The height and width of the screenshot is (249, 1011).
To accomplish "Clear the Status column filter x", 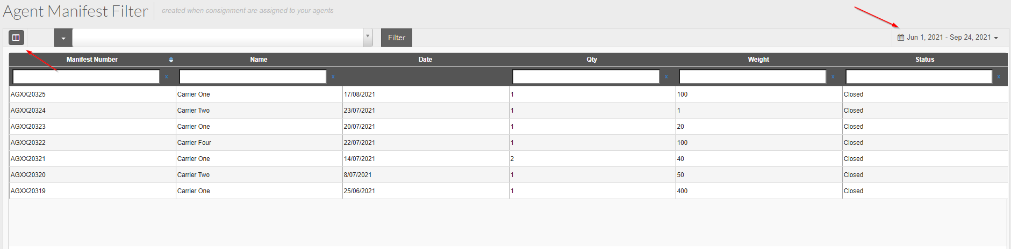I will [999, 77].
